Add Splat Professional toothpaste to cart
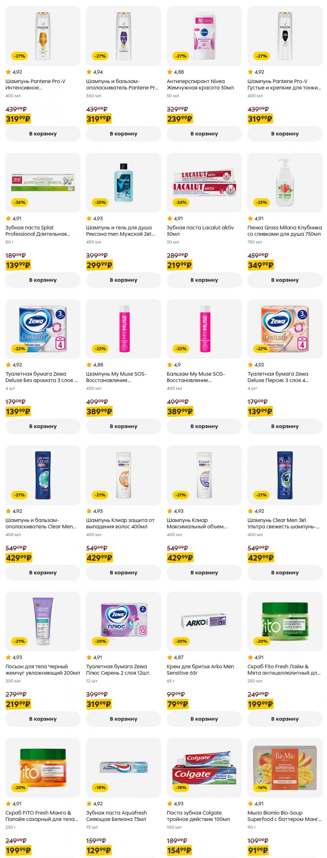This screenshot has width=327, height=858. [x=43, y=280]
